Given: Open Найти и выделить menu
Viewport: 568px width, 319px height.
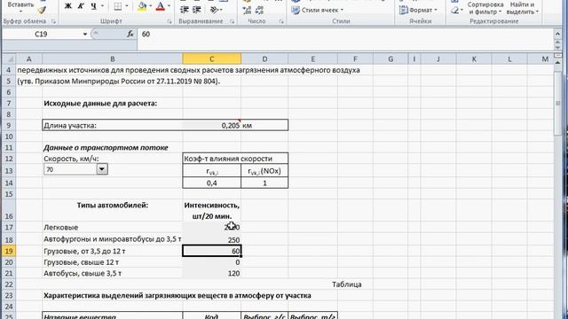Looking at the screenshot, I should 523,8.
